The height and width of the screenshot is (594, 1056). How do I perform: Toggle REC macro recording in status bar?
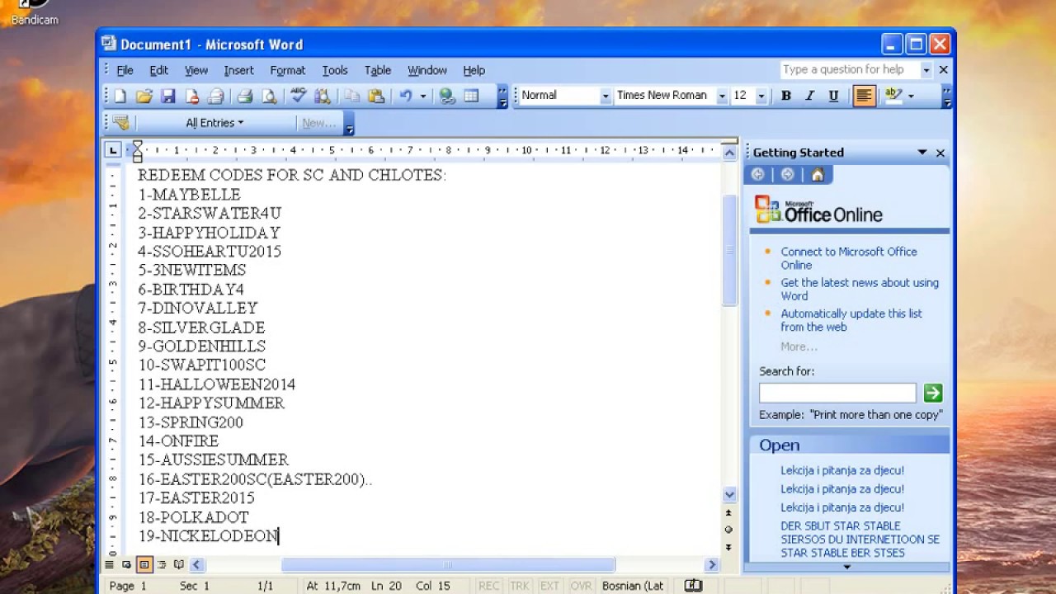point(489,586)
